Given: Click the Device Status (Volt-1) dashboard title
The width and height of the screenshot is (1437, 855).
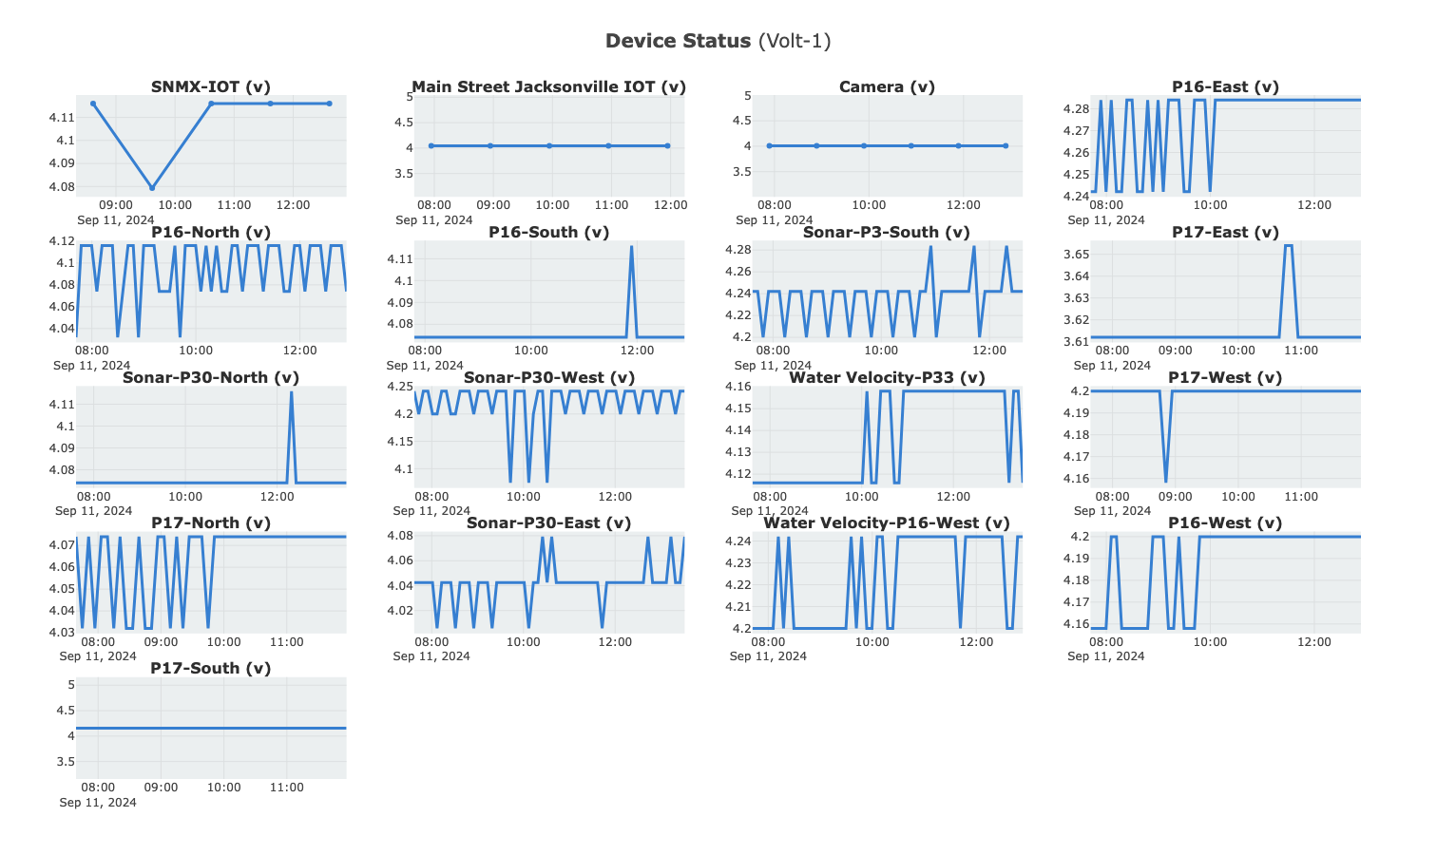Looking at the screenshot, I should pos(718,41).
